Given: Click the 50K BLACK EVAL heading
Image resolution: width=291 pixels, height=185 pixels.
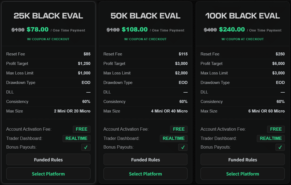Looking at the screenshot, I should tap(145, 16).
